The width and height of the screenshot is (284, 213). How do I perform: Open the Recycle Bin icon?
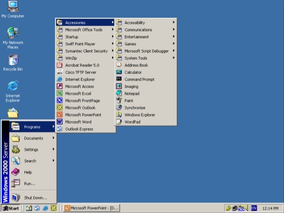point(12,63)
